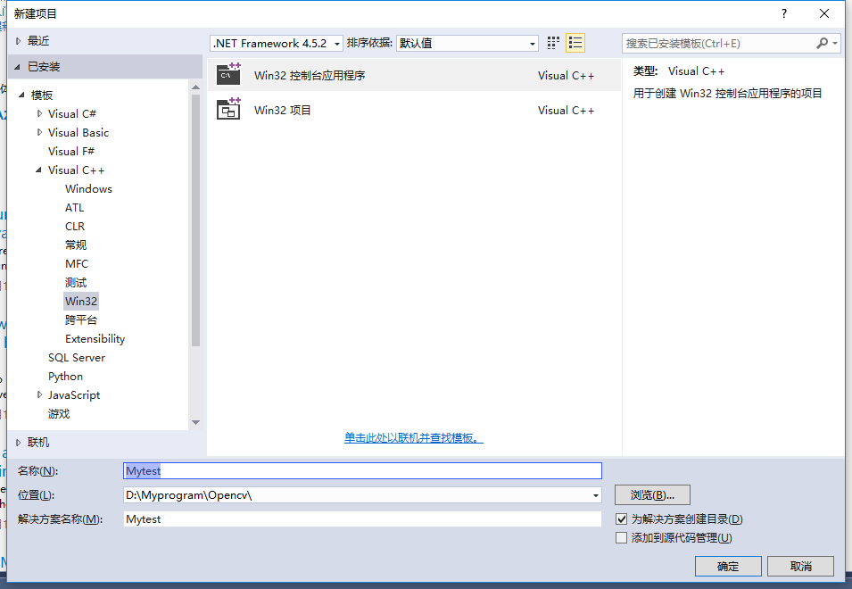Select the Win32 控制台应用程序 template icon

click(228, 75)
